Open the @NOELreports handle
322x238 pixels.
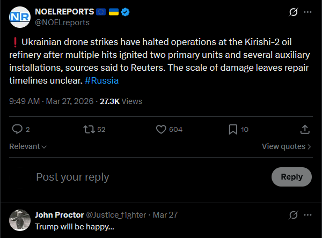point(62,23)
